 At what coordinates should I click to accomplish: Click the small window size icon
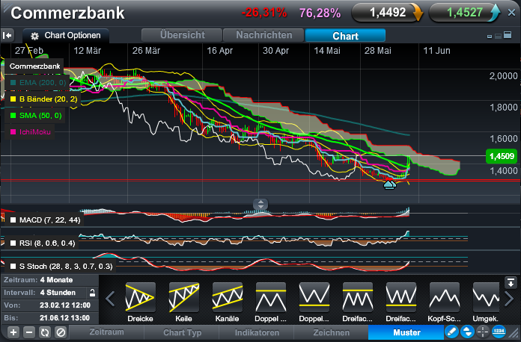click(490, 37)
